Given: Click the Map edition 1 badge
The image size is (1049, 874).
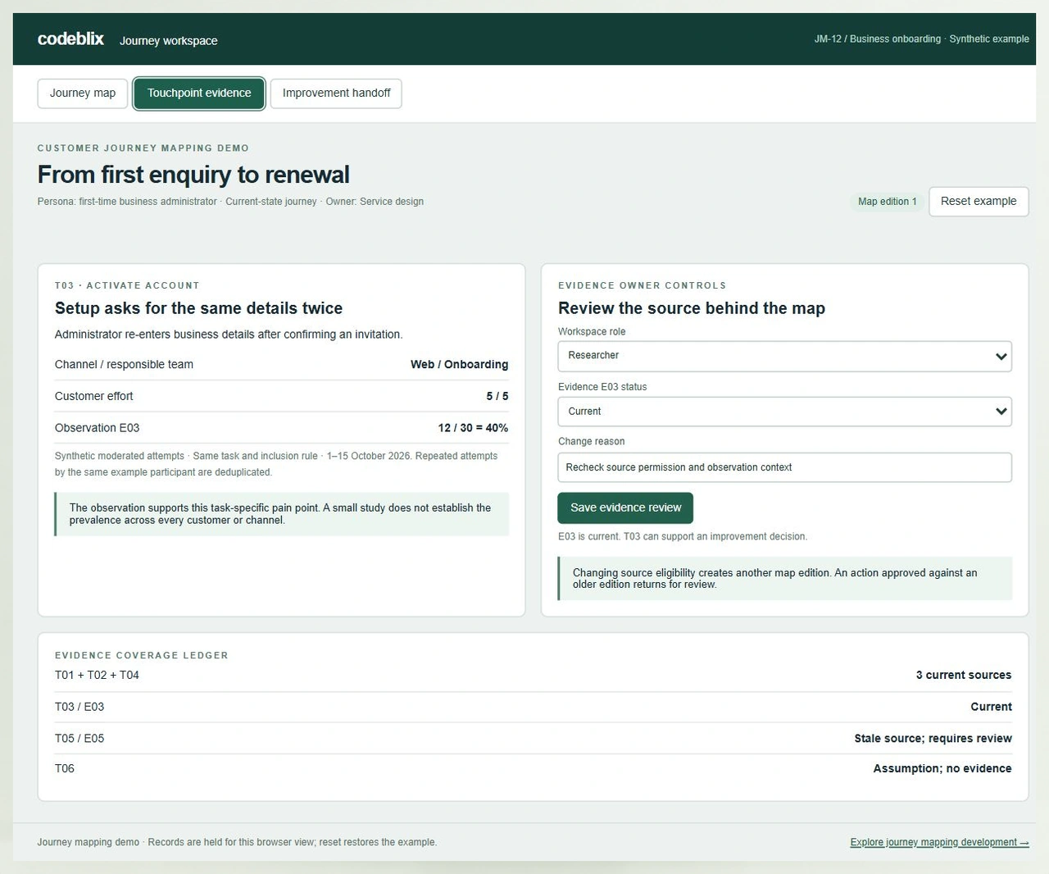Looking at the screenshot, I should click(888, 202).
